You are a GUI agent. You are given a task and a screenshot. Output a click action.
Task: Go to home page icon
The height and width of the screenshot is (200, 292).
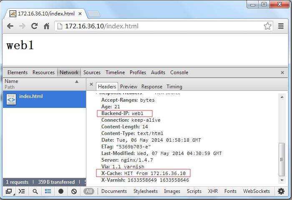[x=47, y=26]
